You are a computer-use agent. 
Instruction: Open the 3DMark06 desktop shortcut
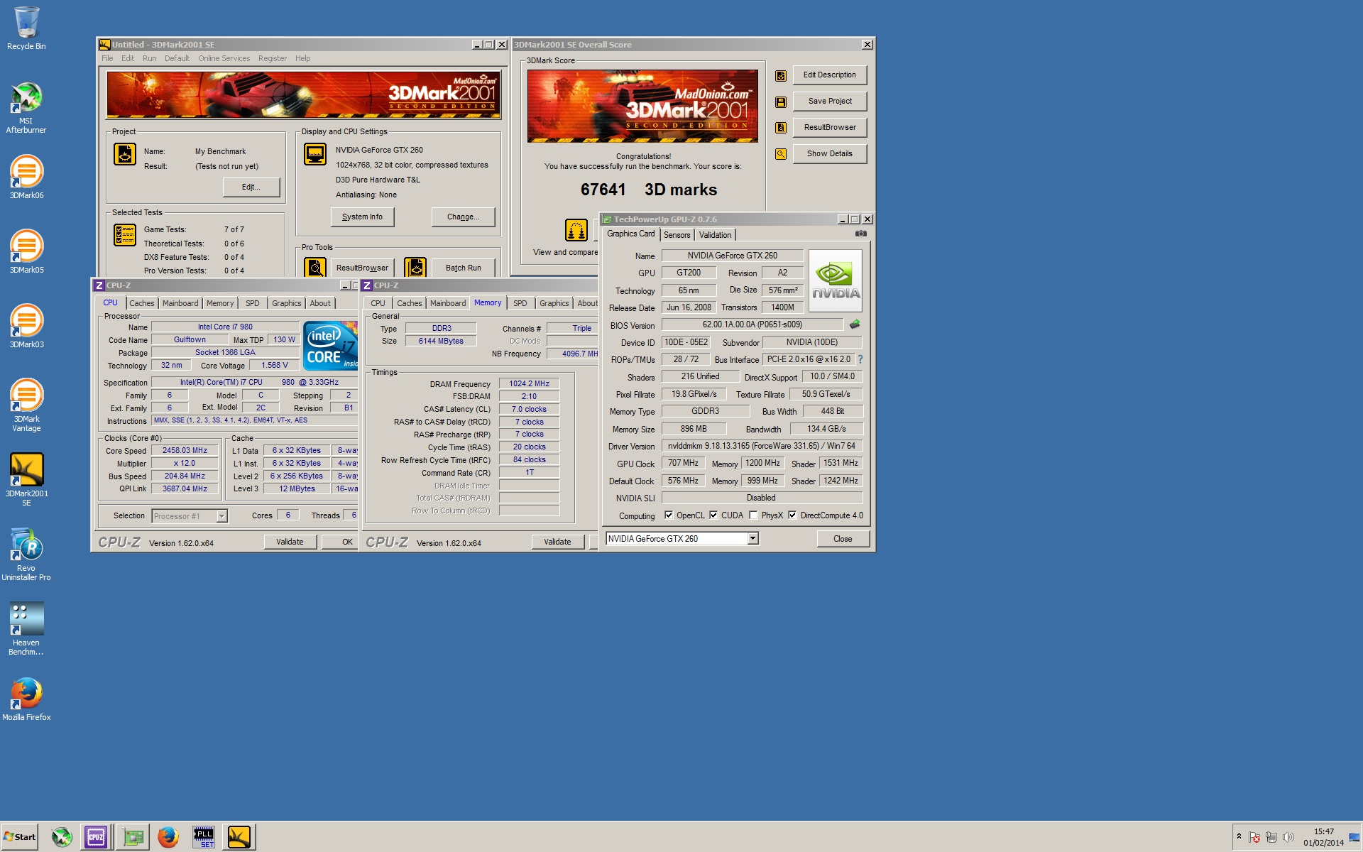pos(26,177)
